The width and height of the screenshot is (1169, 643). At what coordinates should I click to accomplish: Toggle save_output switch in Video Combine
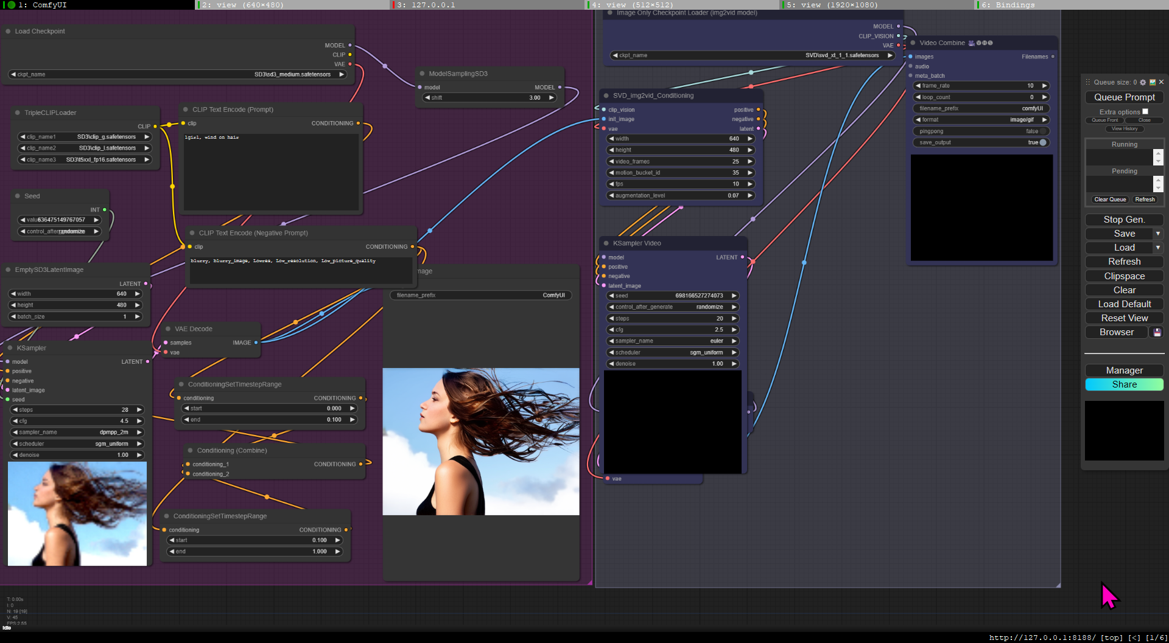click(1044, 142)
